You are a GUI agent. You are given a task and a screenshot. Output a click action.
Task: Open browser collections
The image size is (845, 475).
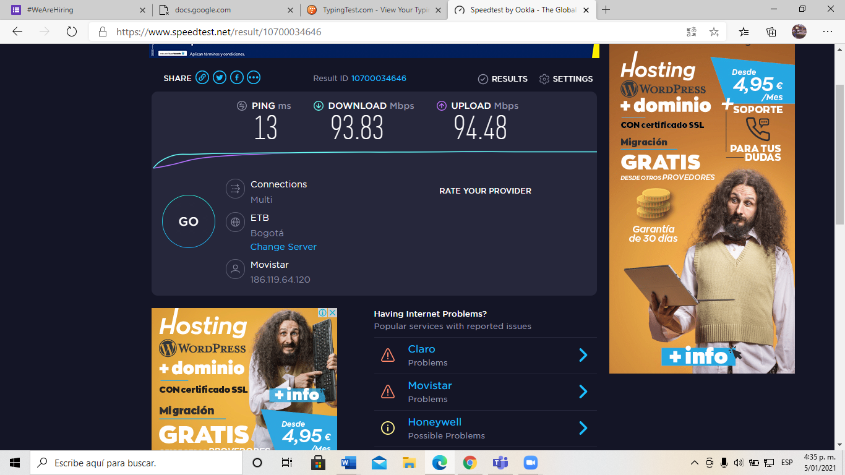pyautogui.click(x=771, y=32)
